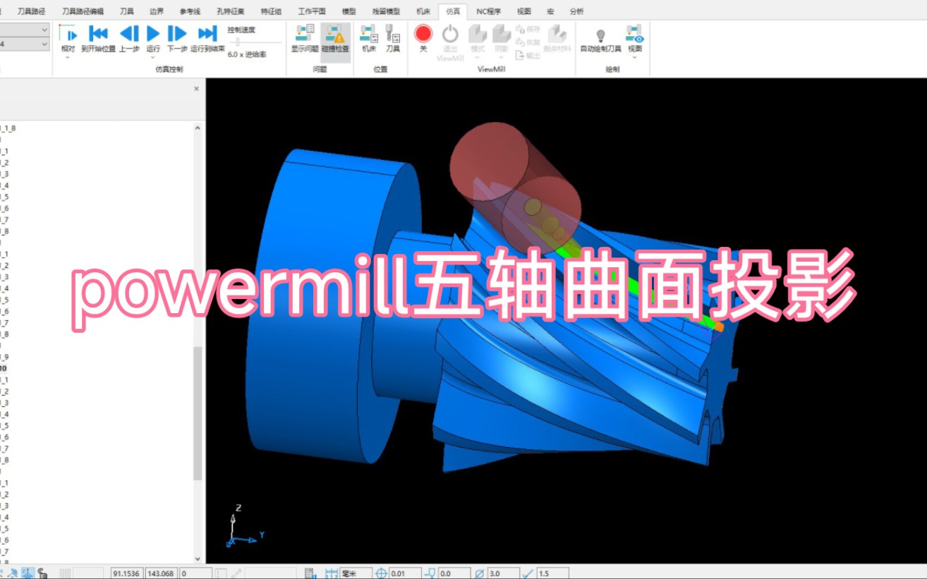Image resolution: width=927 pixels, height=579 pixels.
Task: Open the 参考线 ribbon tab
Action: (190, 11)
